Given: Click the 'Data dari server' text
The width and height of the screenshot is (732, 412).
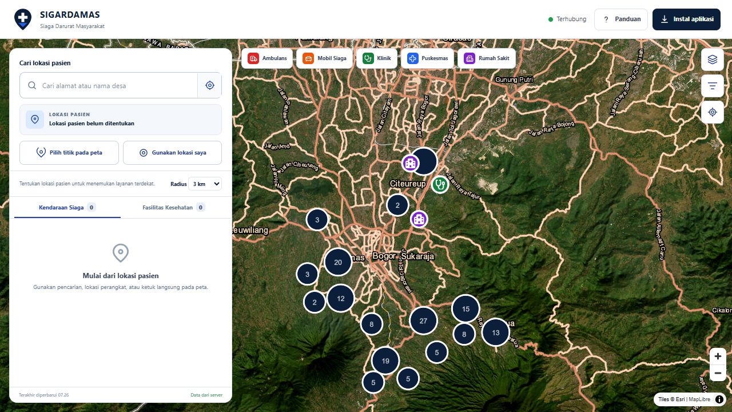Looking at the screenshot, I should (x=206, y=395).
